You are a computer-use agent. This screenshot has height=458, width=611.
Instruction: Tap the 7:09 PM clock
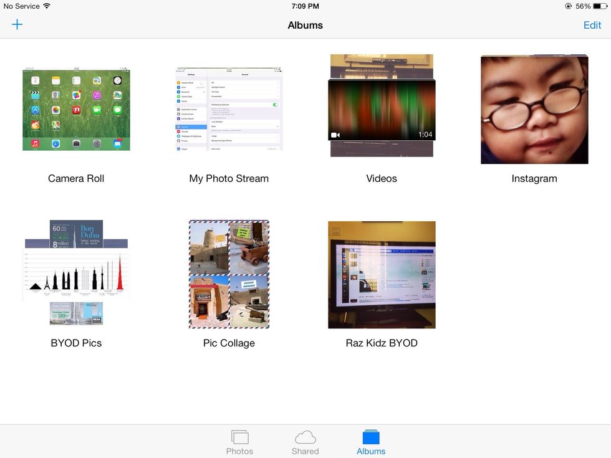305,6
